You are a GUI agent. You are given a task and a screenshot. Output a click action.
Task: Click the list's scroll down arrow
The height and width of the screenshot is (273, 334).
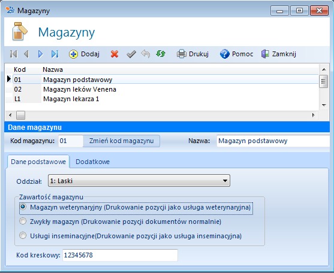pyautogui.click(x=324, y=105)
